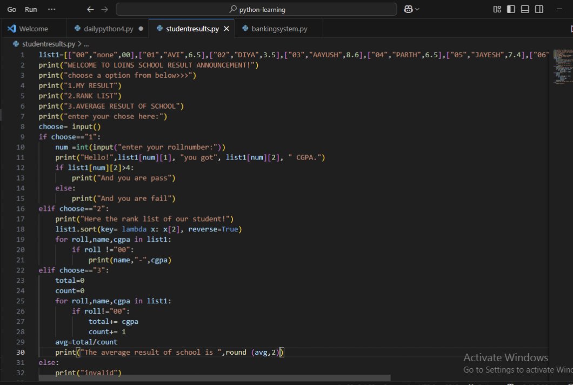Navigate back with left arrow
Screen dimensions: 573x385
(x=90, y=10)
